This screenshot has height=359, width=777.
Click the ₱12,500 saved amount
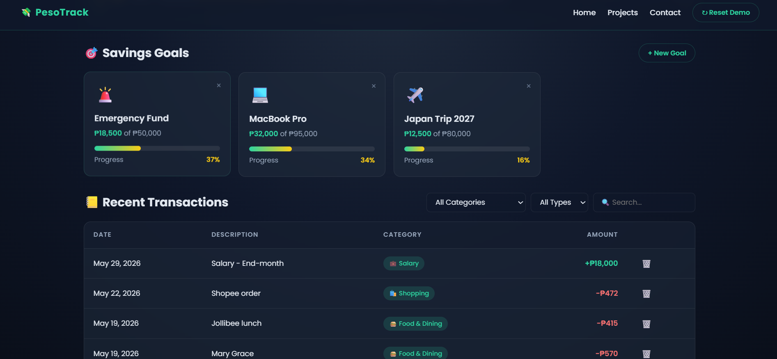(x=418, y=134)
